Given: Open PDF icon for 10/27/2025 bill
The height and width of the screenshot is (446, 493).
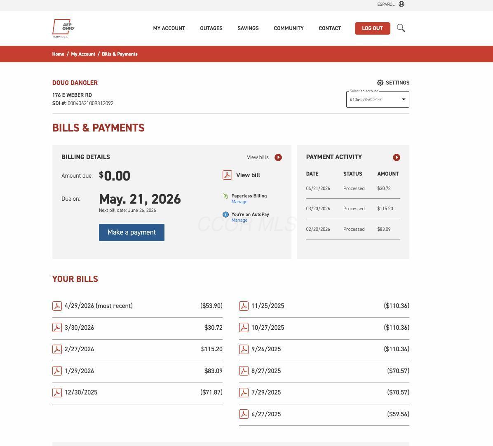Looking at the screenshot, I should tap(244, 328).
